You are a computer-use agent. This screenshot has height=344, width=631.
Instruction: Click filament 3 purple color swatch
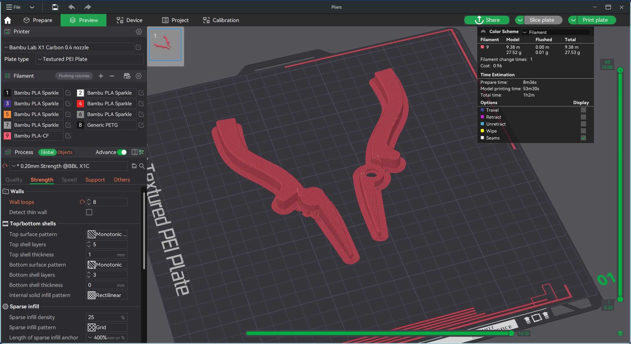point(7,104)
